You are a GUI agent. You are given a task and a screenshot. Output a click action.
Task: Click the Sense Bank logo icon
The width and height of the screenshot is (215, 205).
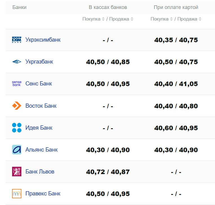tap(17, 84)
